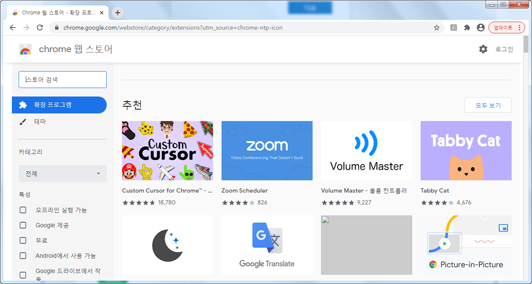Click the 추천 section heading
This screenshot has height=284, width=532.
pos(132,105)
